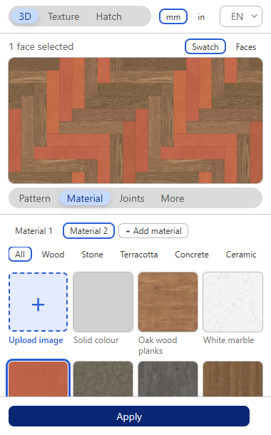Filter materials by All

(20, 254)
